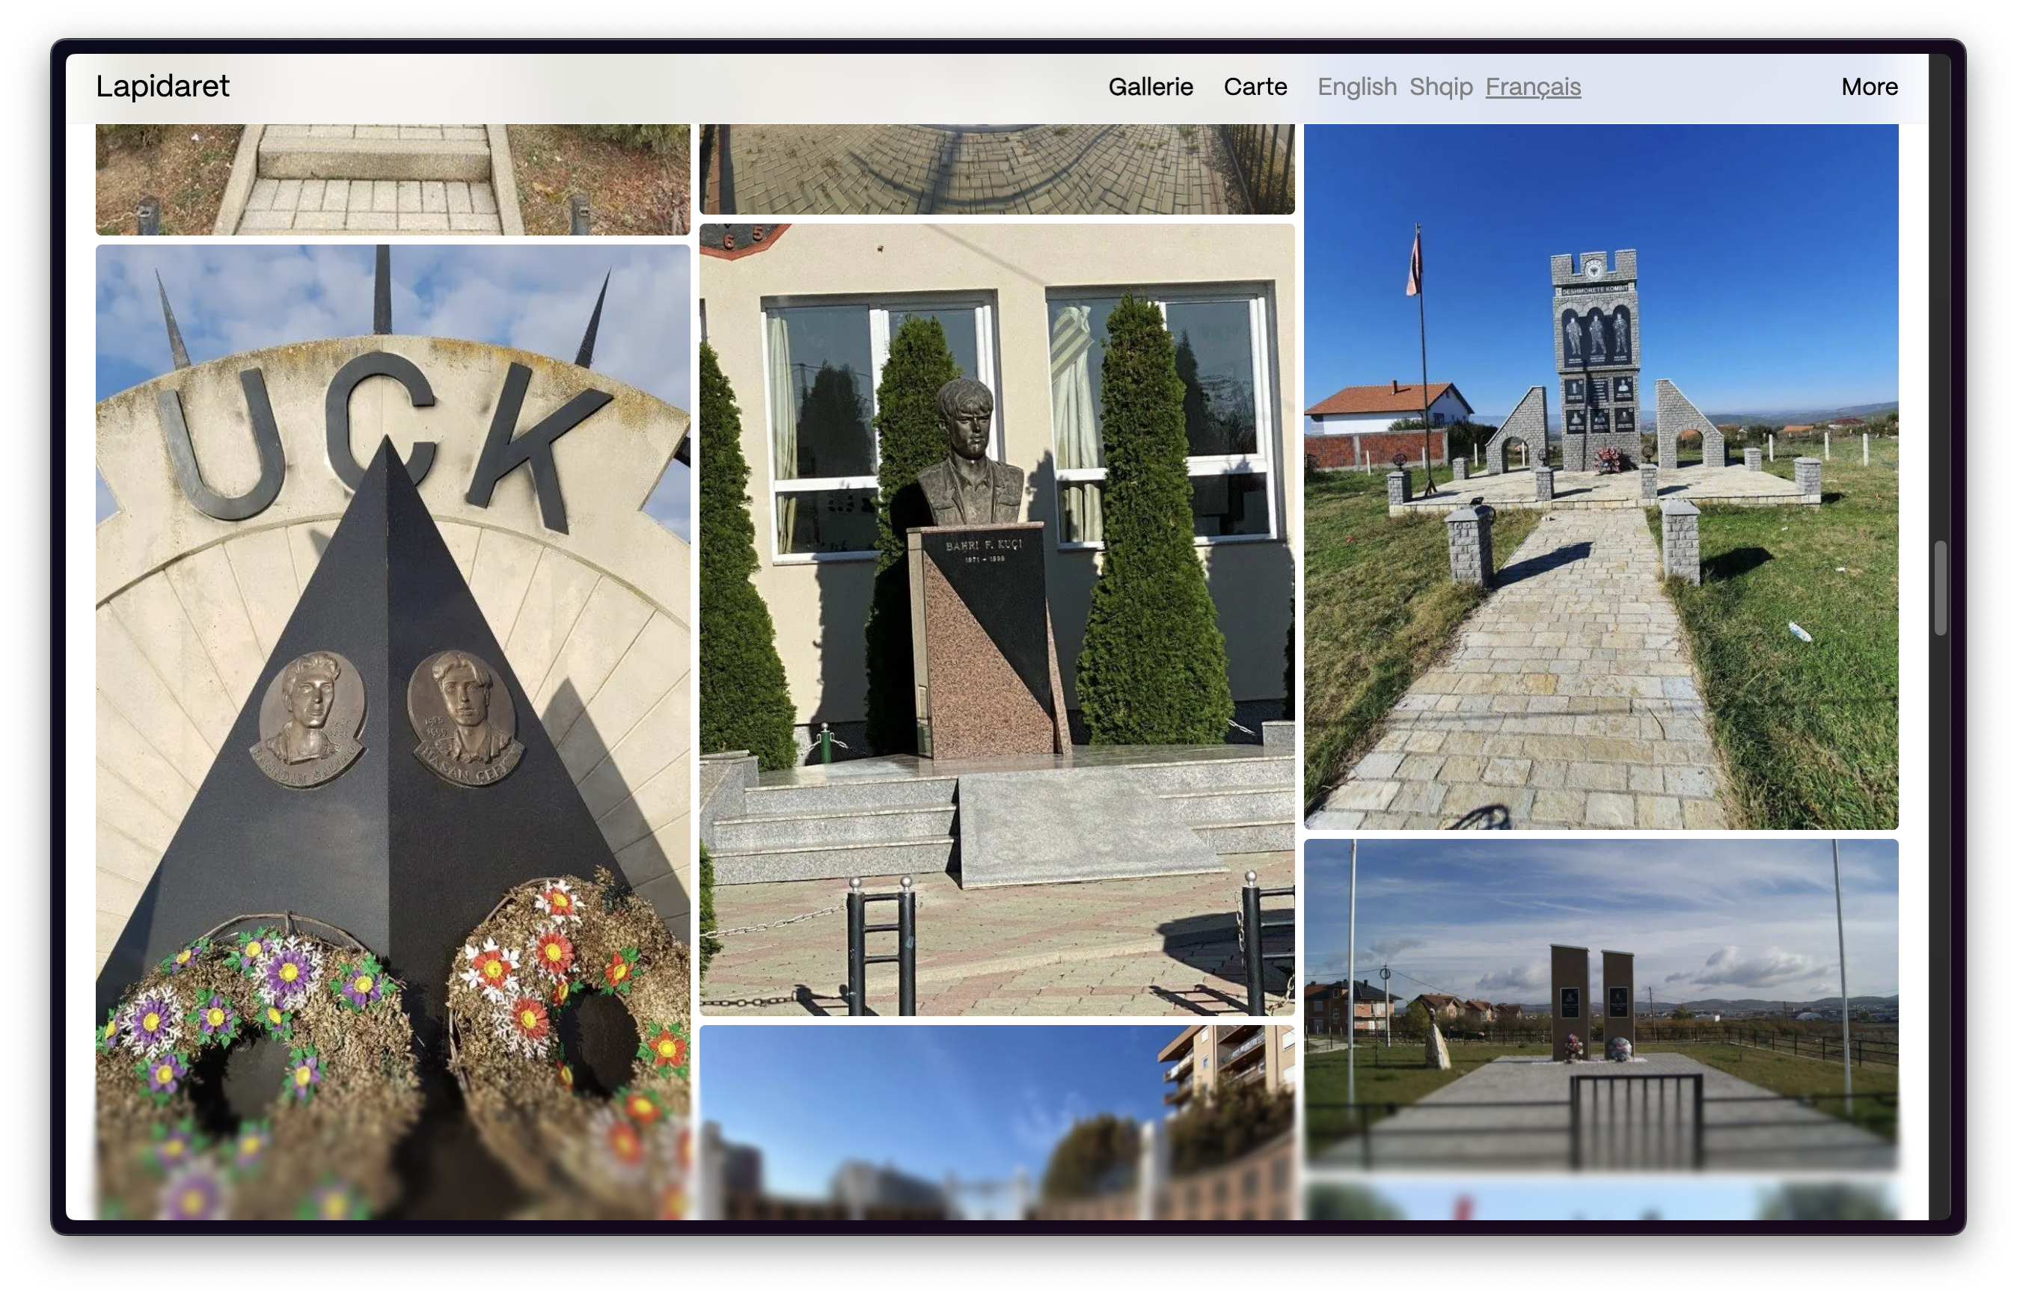Open the two brown pillars memorial photo
2017x1298 pixels.
tap(1600, 1003)
